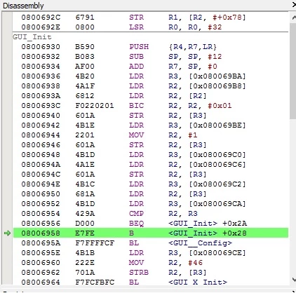Select address 0800692C row
Viewport: 296px width, 293px height.
(x=151, y=18)
